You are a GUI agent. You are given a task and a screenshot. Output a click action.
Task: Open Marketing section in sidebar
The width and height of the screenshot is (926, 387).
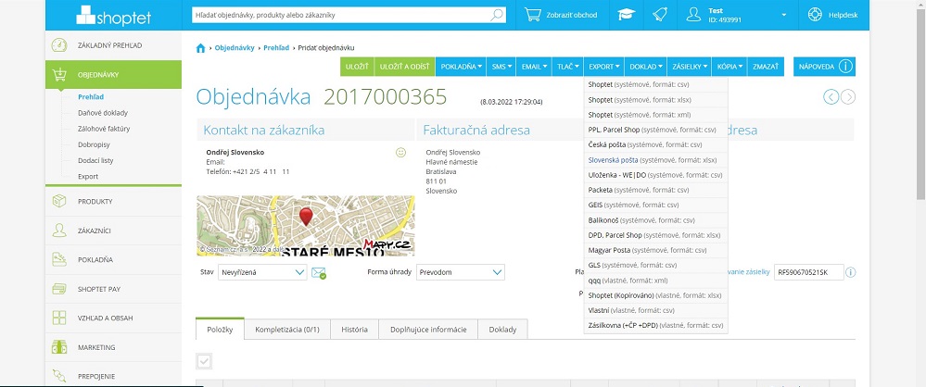pyautogui.click(x=113, y=347)
